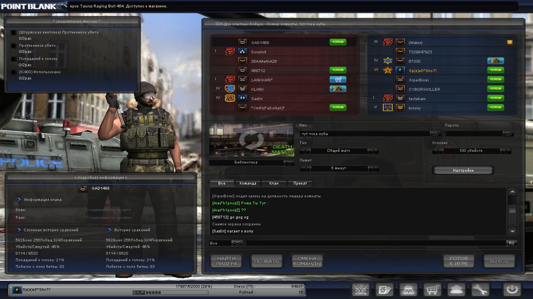Toggle the 'Попаданий в голову' mission checkbox
The height and width of the screenshot is (299, 533).
coord(14,59)
